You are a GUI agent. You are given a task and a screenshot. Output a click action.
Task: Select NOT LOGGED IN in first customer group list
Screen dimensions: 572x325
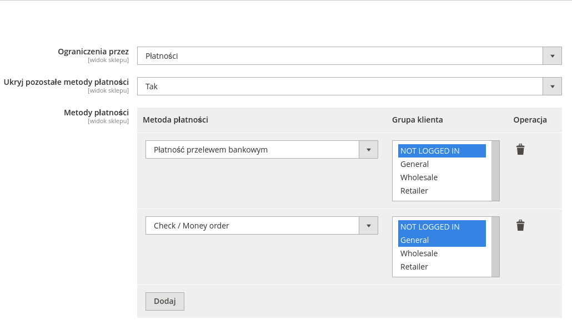(441, 151)
